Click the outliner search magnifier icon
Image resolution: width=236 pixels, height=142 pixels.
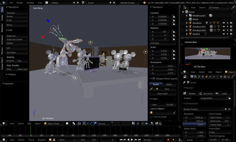233,7
